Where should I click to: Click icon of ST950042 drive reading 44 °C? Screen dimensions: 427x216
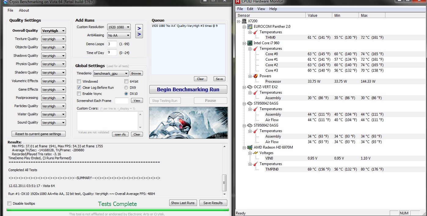tap(250, 103)
